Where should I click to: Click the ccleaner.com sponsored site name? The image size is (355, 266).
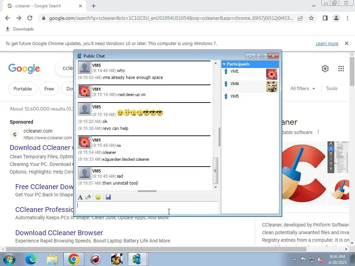38,131
